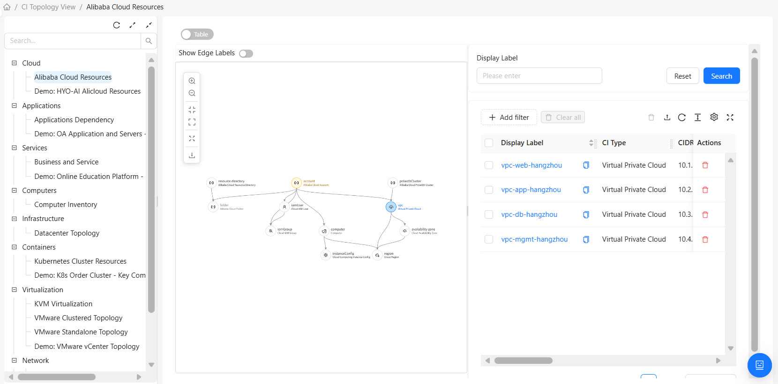
Task: Click the blue Search button
Action: [x=722, y=76]
